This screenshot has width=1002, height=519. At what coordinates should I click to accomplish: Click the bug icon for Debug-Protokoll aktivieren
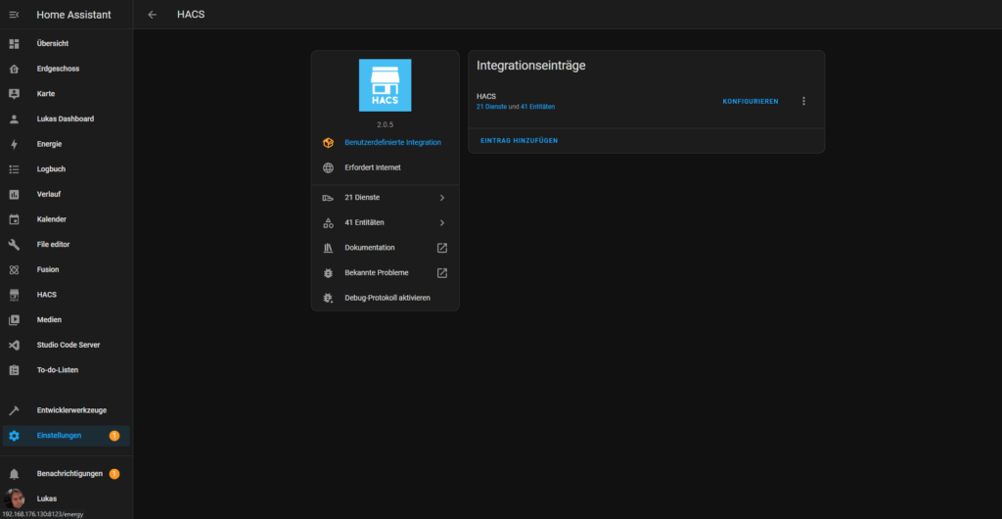[x=328, y=298]
